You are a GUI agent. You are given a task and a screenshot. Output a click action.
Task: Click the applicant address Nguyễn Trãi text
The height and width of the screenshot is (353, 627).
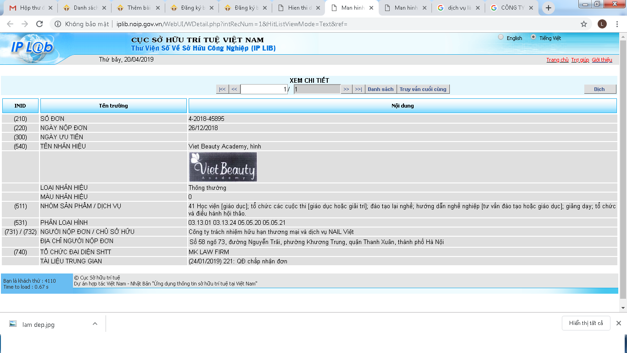(x=317, y=242)
